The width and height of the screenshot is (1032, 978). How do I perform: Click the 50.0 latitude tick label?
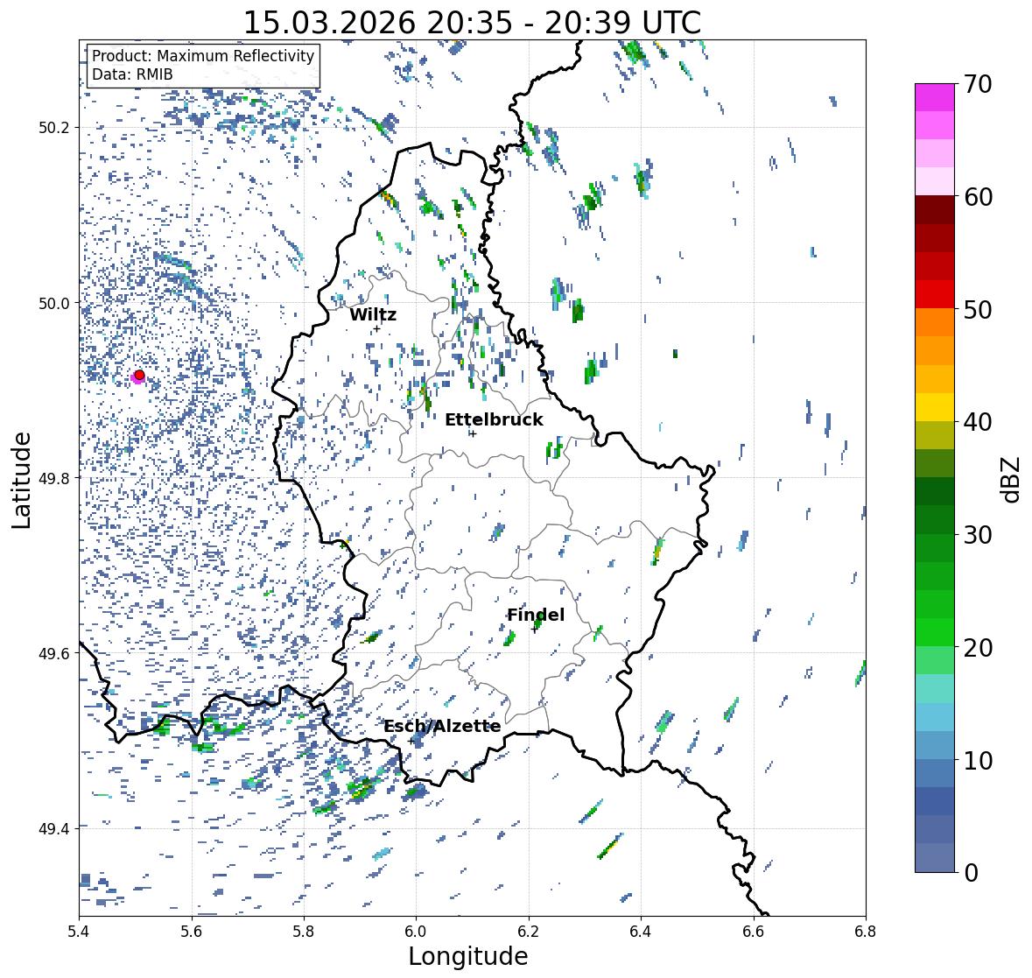(54, 304)
